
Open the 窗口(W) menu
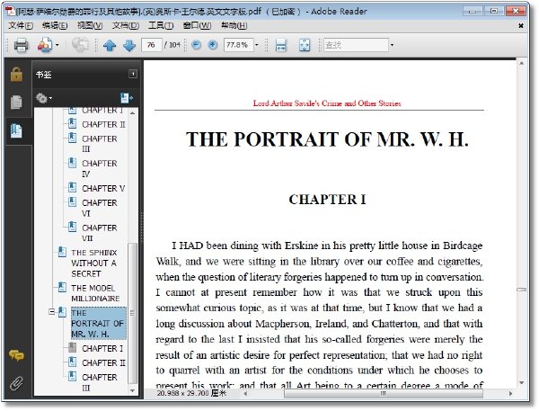pyautogui.click(x=197, y=25)
